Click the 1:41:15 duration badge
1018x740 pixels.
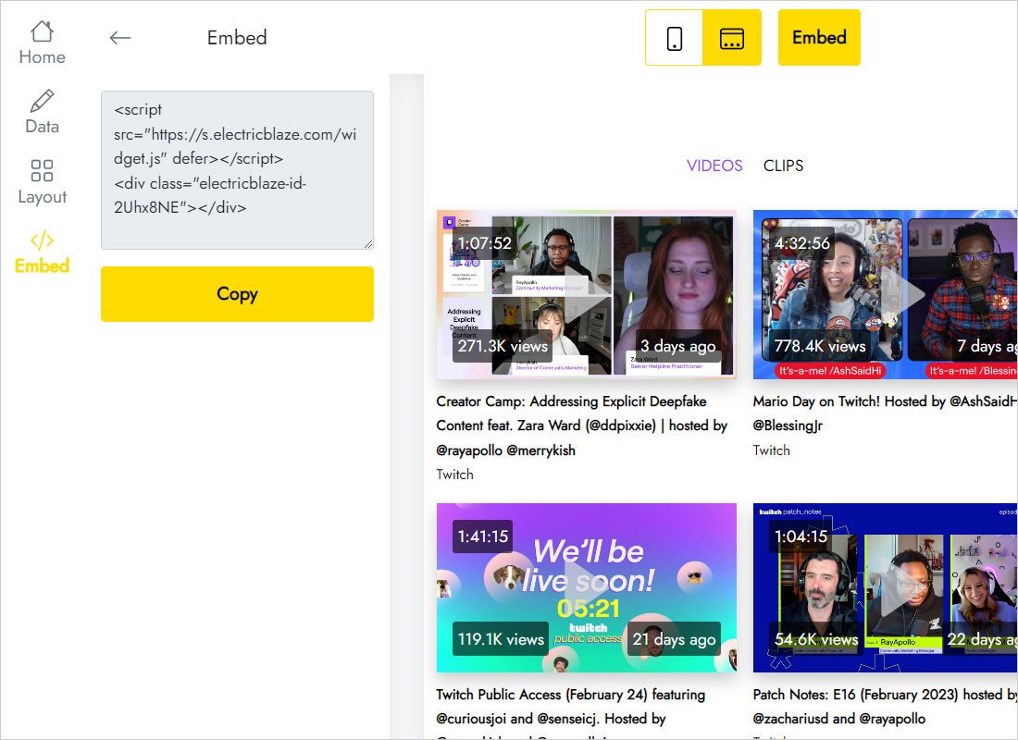click(x=483, y=536)
